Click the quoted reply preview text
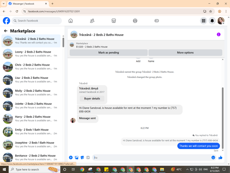 pyautogui.click(x=170, y=140)
